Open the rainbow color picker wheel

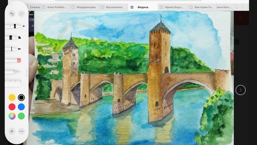[x=12, y=116]
